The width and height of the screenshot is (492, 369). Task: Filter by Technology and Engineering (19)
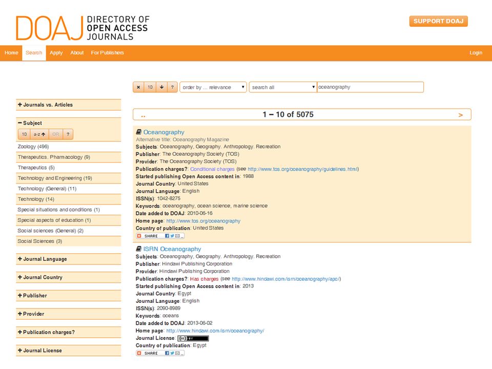[68, 178]
